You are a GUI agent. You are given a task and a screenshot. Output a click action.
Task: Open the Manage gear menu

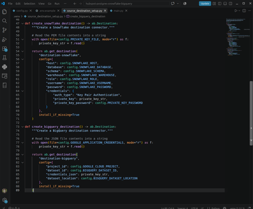4,200
